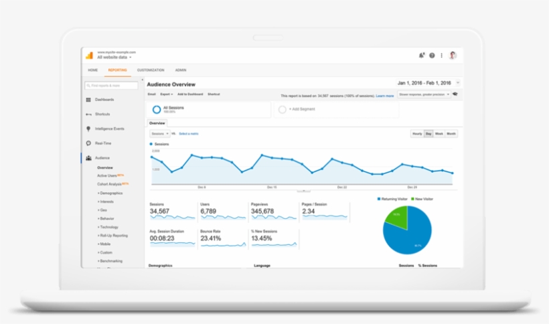Expand the Mobile sidebar section

click(104, 244)
